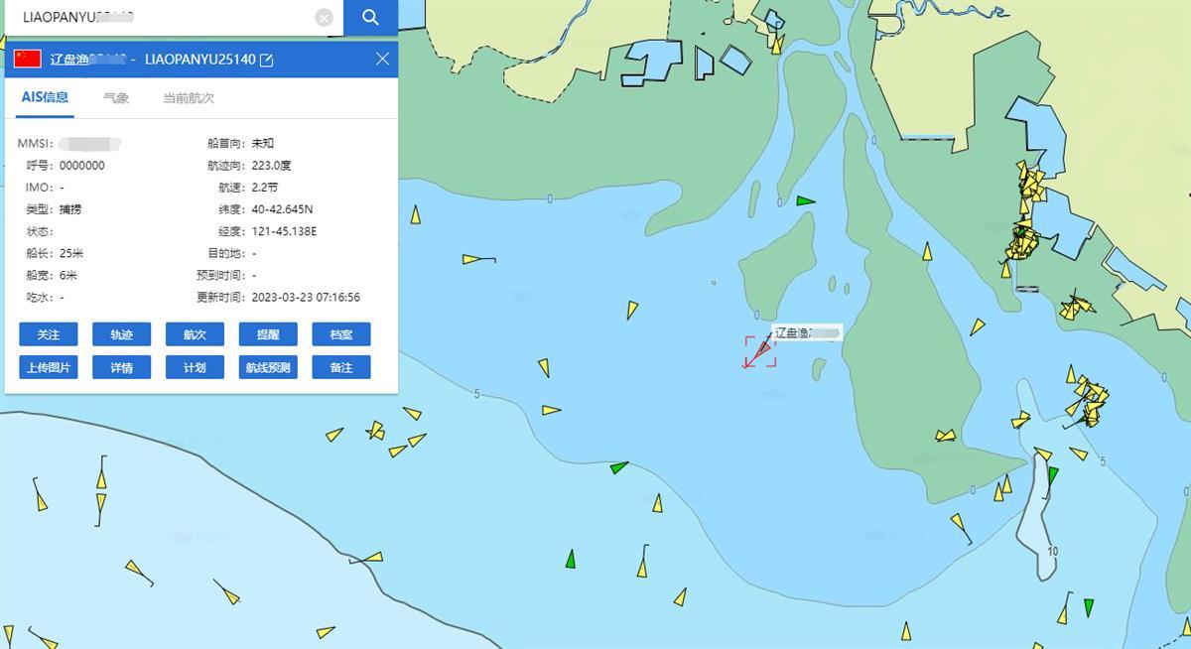1191x649 pixels.
Task: Select the red selected vessel marker
Action: click(759, 351)
